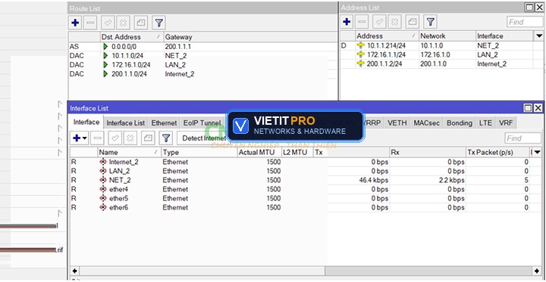Viewport: 546px width, 282px height.
Task: Disable interface with cross icon in Interface List
Action: (130, 138)
